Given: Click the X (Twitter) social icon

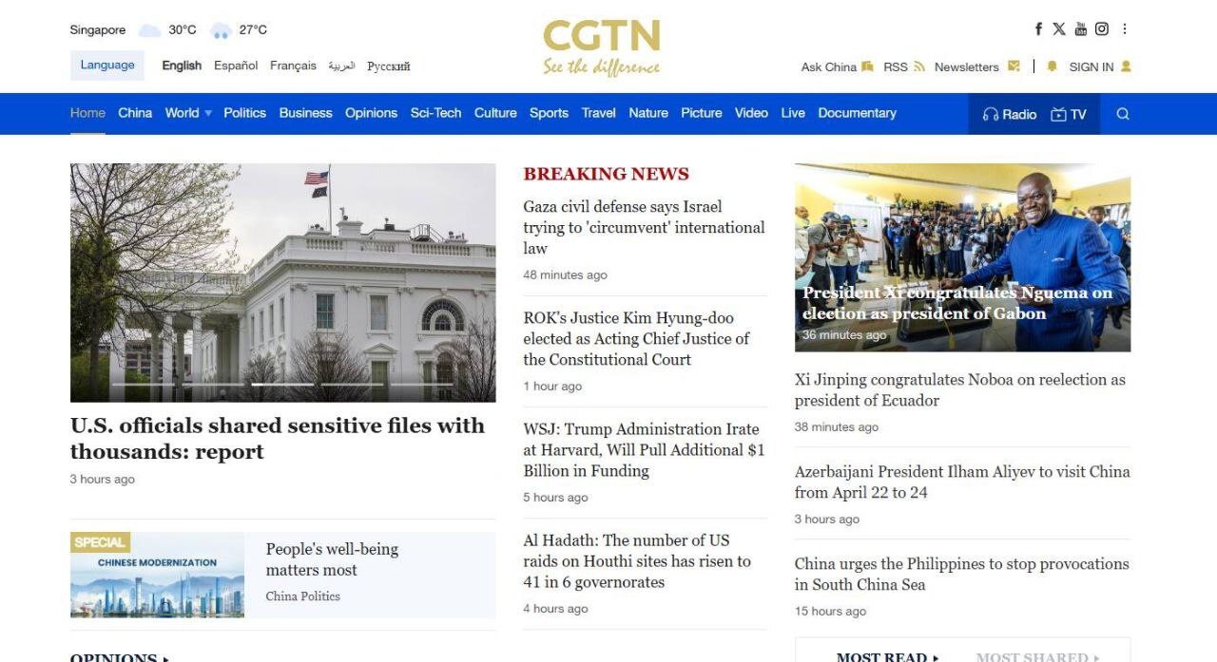Looking at the screenshot, I should [1059, 29].
